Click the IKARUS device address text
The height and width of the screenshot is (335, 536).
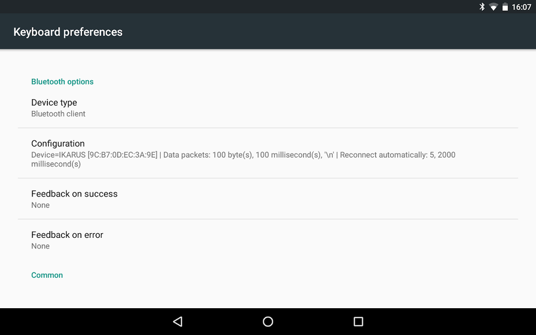pyautogui.click(x=95, y=155)
